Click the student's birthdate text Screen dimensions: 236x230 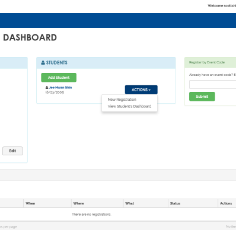[55, 92]
